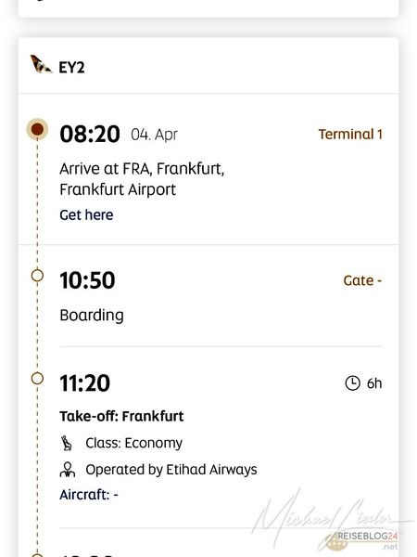The image size is (417, 557).
Task: Select the filled 08:20 arrival timeline marker
Action: tap(37, 129)
